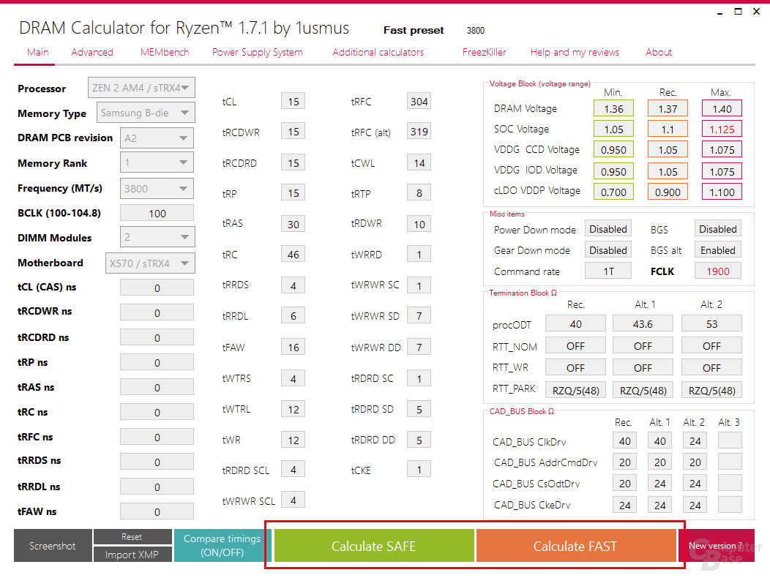Click Power Down mode Disabled field

(x=608, y=229)
